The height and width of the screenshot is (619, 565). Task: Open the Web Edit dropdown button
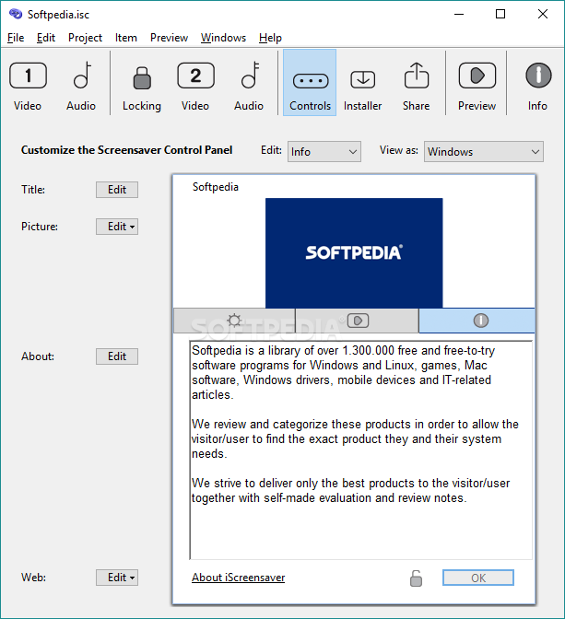point(117,578)
